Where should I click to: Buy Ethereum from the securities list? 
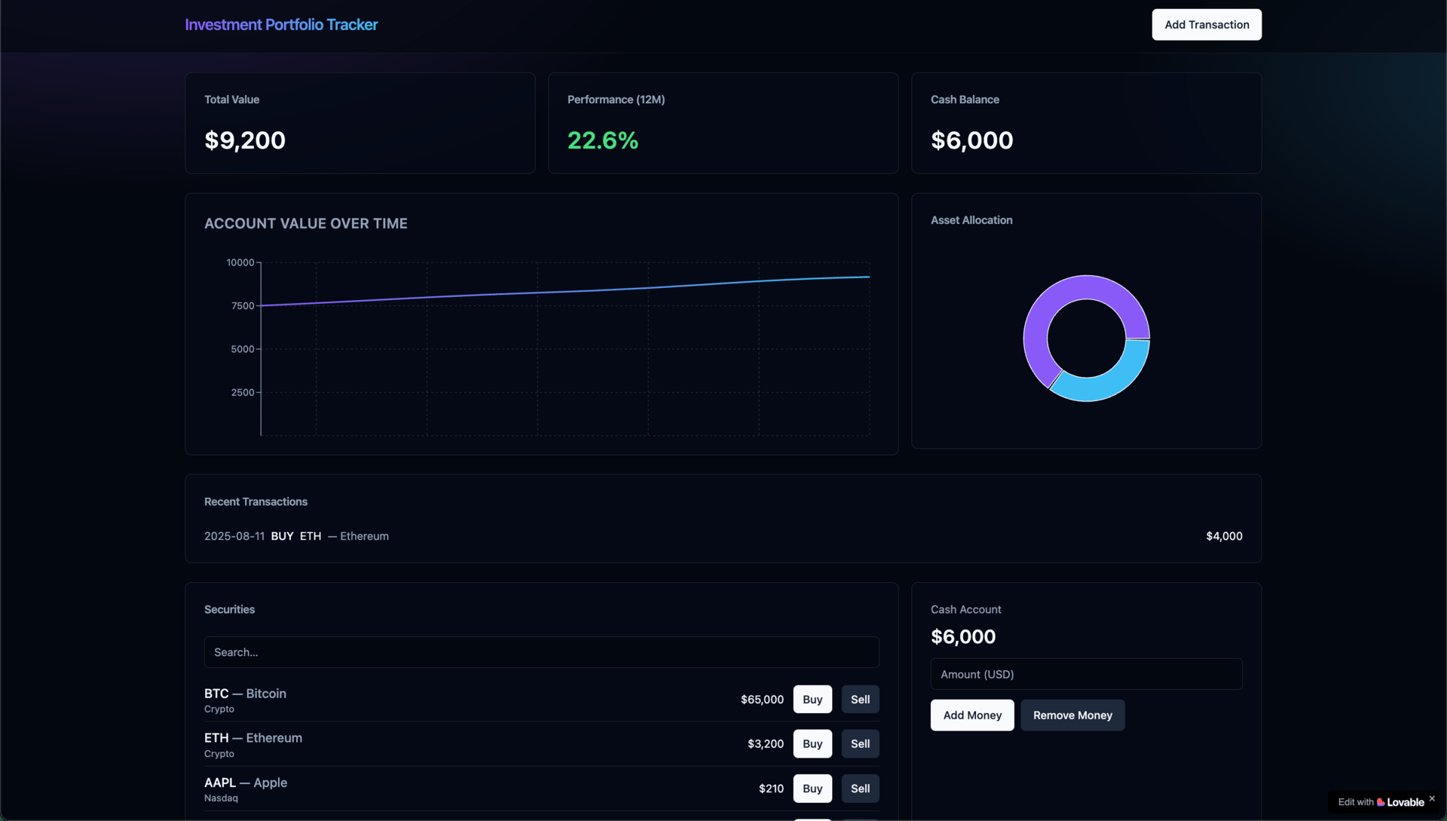click(x=812, y=744)
